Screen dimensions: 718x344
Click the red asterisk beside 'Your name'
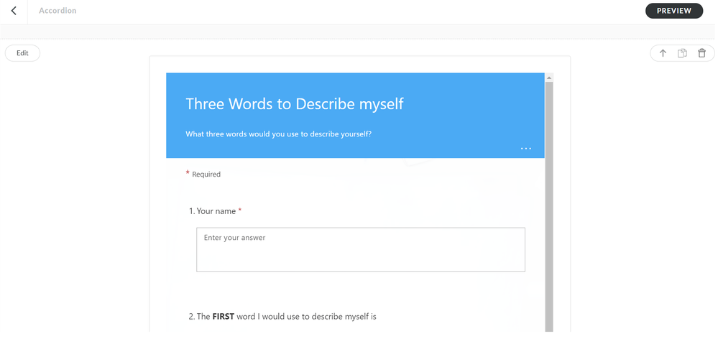point(240,210)
